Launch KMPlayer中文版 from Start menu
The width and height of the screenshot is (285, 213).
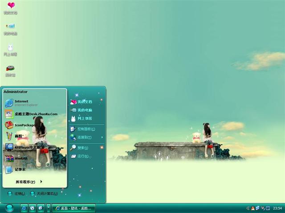23,147
